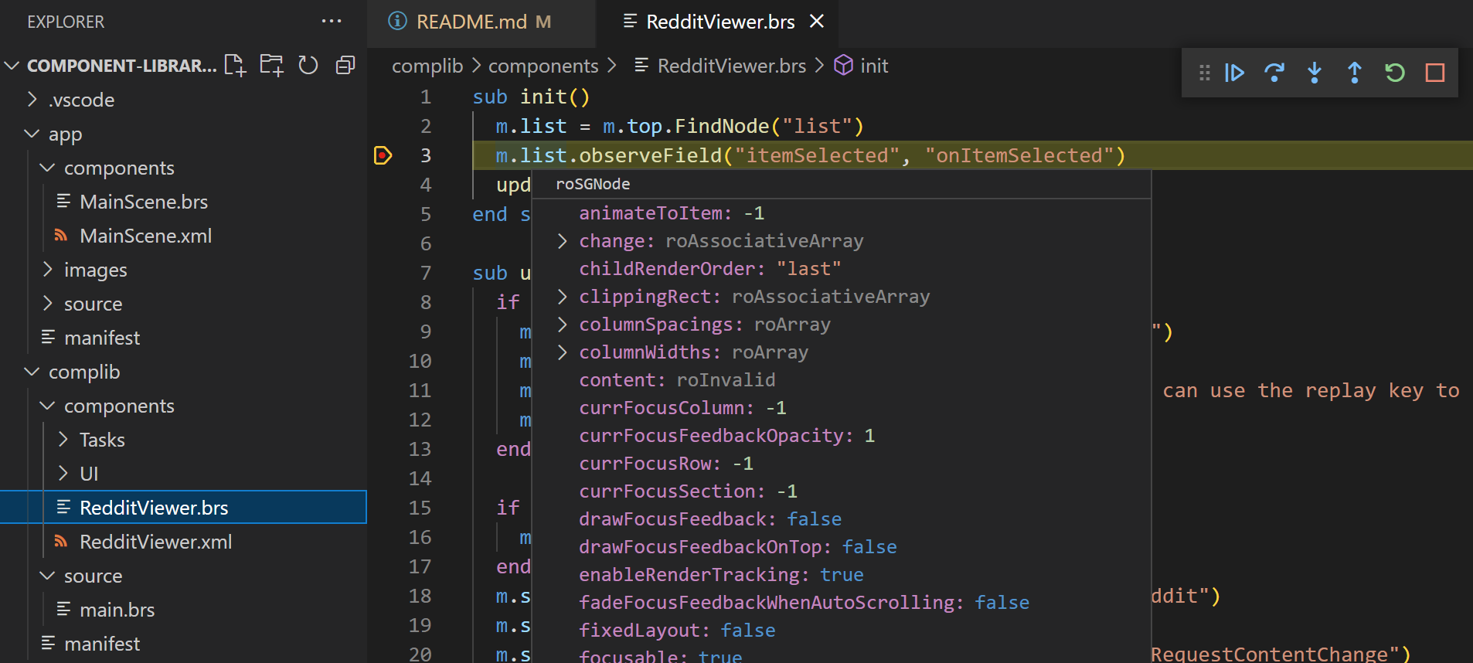Click the debug Continue button
The image size is (1473, 663).
click(x=1234, y=73)
